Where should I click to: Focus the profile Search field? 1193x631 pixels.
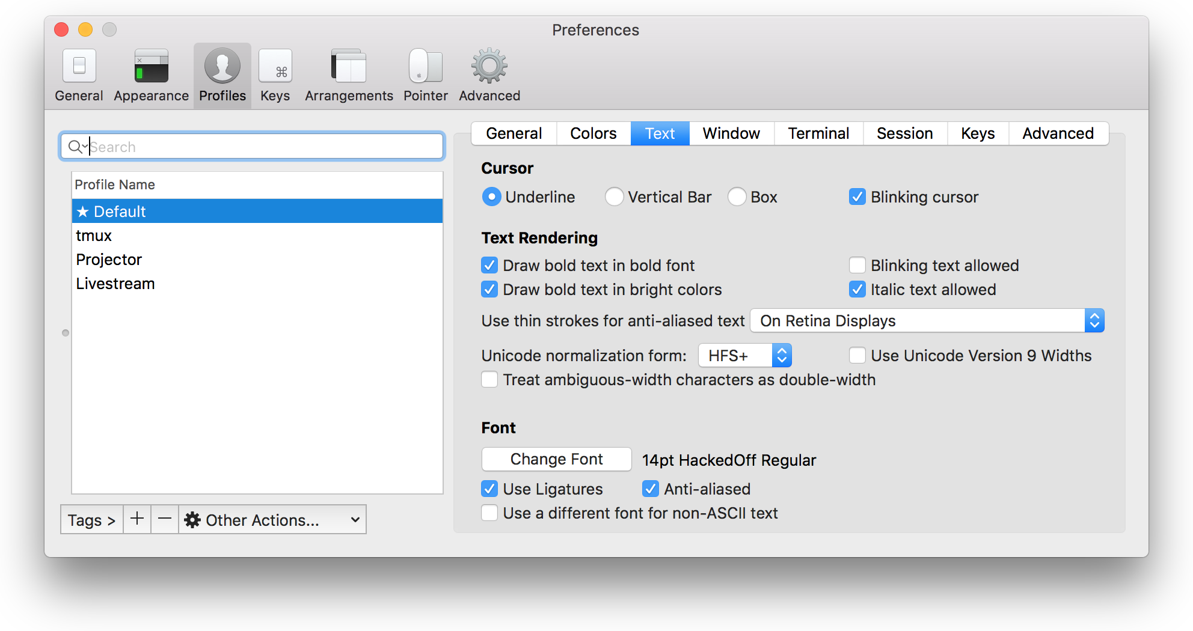[252, 147]
